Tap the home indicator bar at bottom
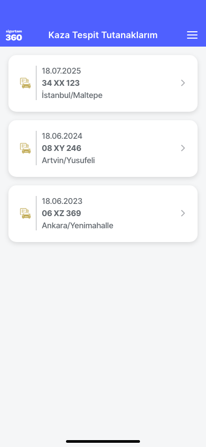Screen dimensions: 206x447 (x=103, y=441)
